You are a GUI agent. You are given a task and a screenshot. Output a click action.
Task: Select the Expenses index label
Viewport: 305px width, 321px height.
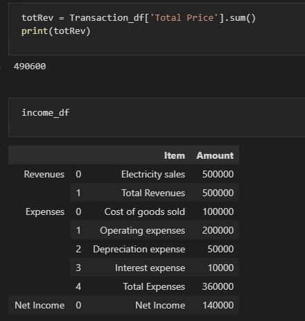coord(45,211)
